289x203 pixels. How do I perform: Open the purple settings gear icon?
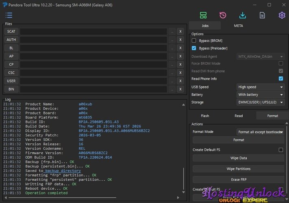pyautogui.click(x=282, y=15)
